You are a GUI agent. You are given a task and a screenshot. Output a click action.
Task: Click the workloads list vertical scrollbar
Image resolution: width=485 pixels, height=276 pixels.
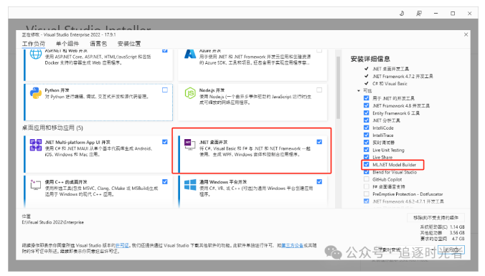pyautogui.click(x=338, y=87)
